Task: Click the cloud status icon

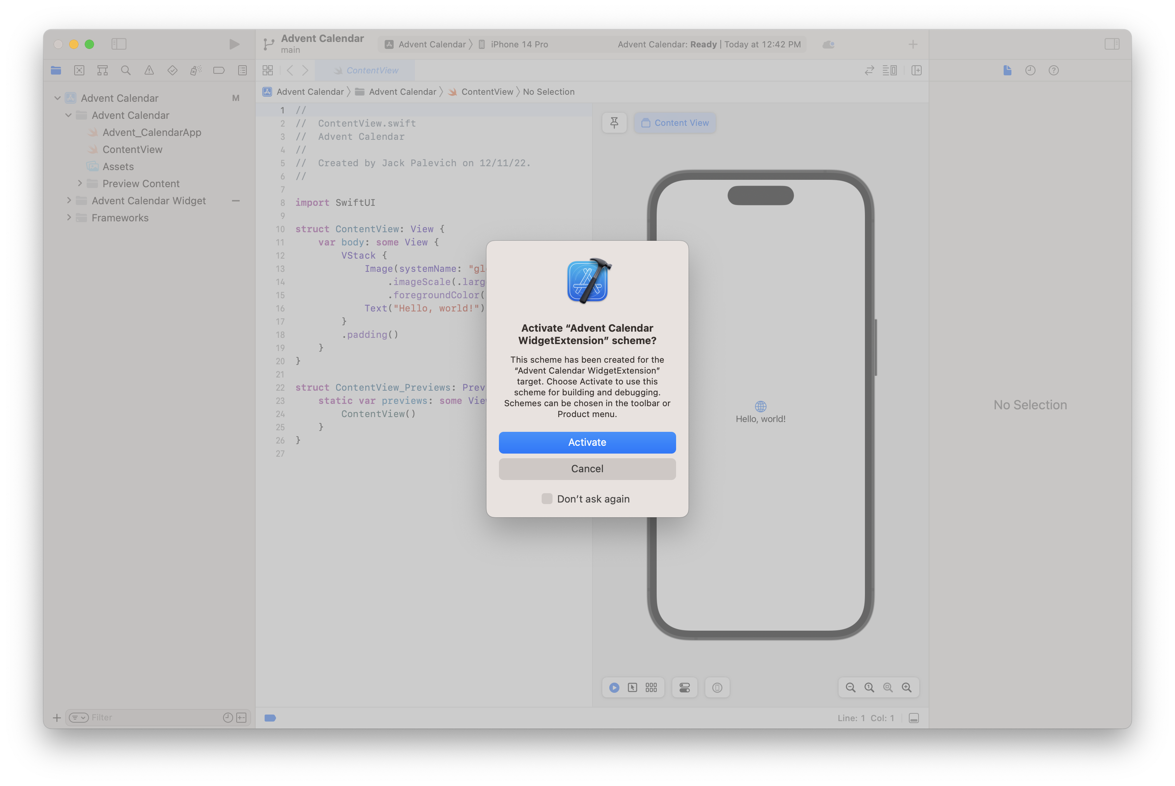Action: pyautogui.click(x=828, y=44)
